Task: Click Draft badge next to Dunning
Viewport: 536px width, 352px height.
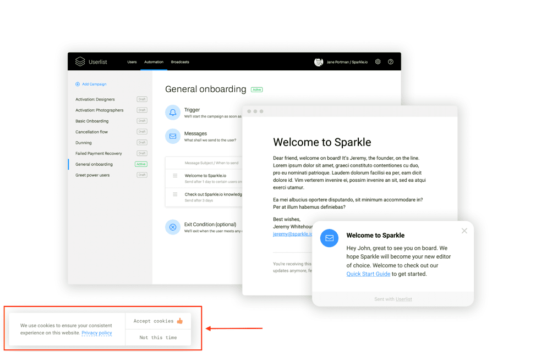Action: [142, 143]
